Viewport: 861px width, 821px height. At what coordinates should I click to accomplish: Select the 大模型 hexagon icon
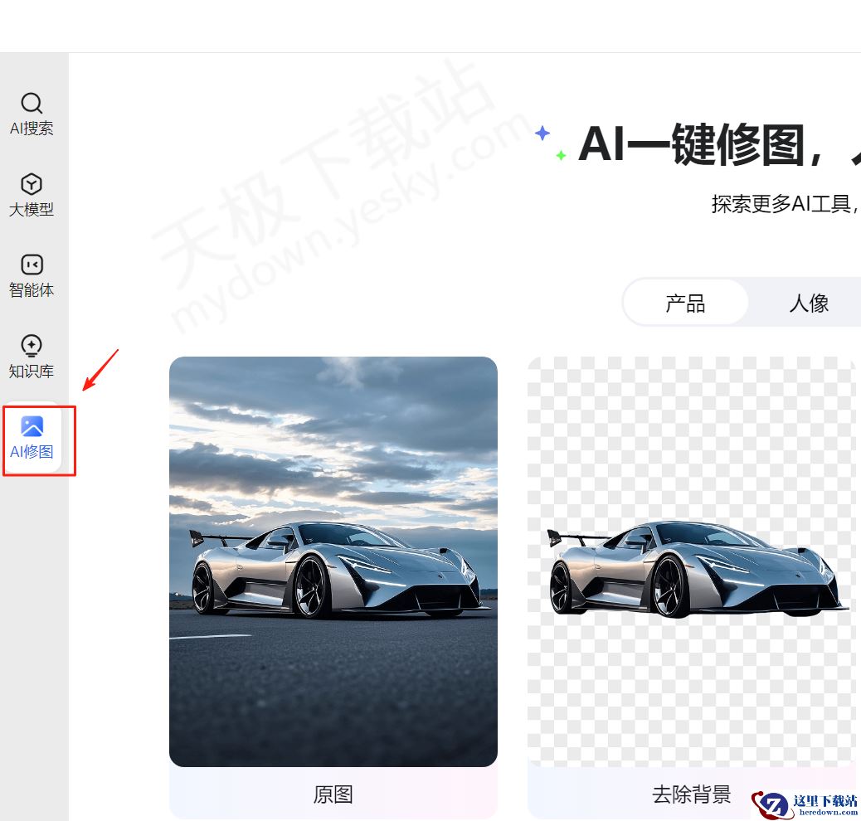coord(32,184)
